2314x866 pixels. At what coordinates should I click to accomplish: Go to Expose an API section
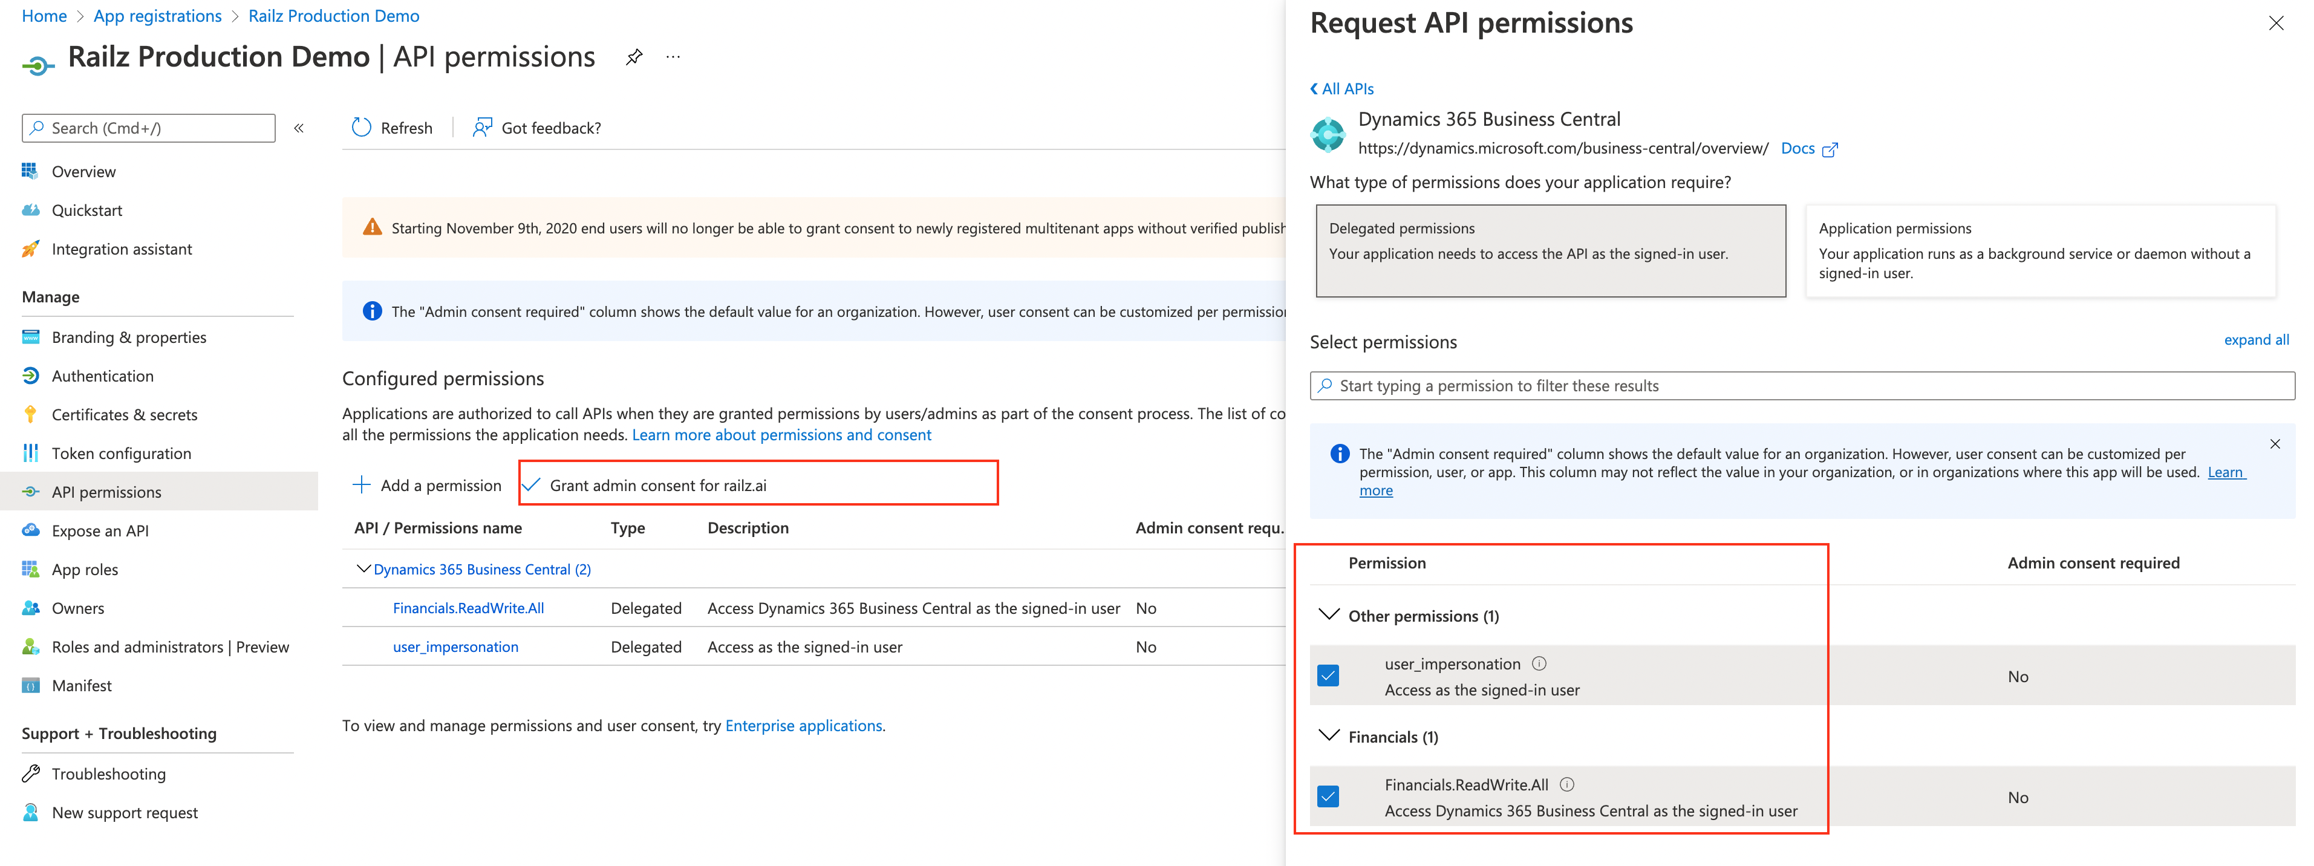[x=100, y=531]
